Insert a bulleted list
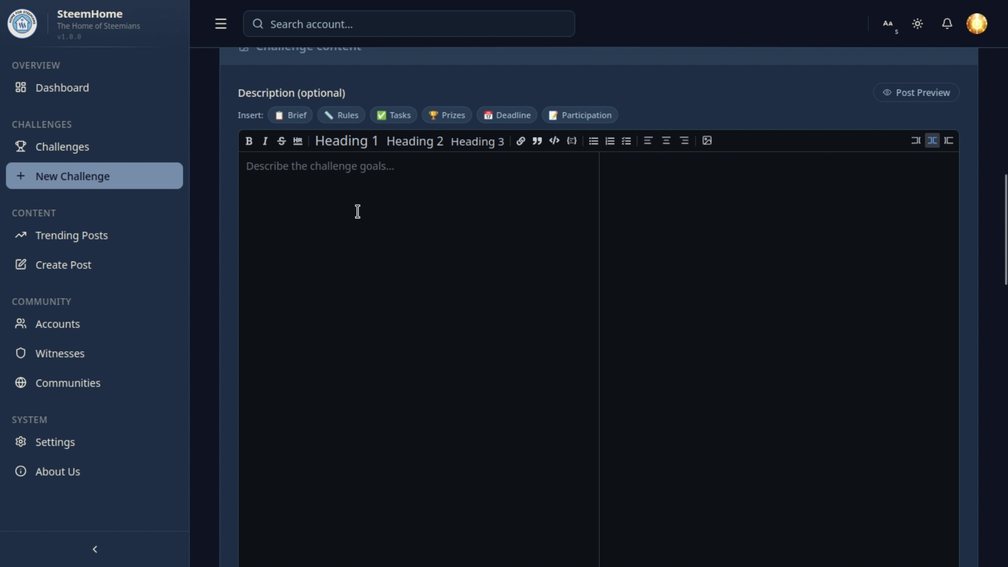The image size is (1008, 567). click(x=593, y=141)
